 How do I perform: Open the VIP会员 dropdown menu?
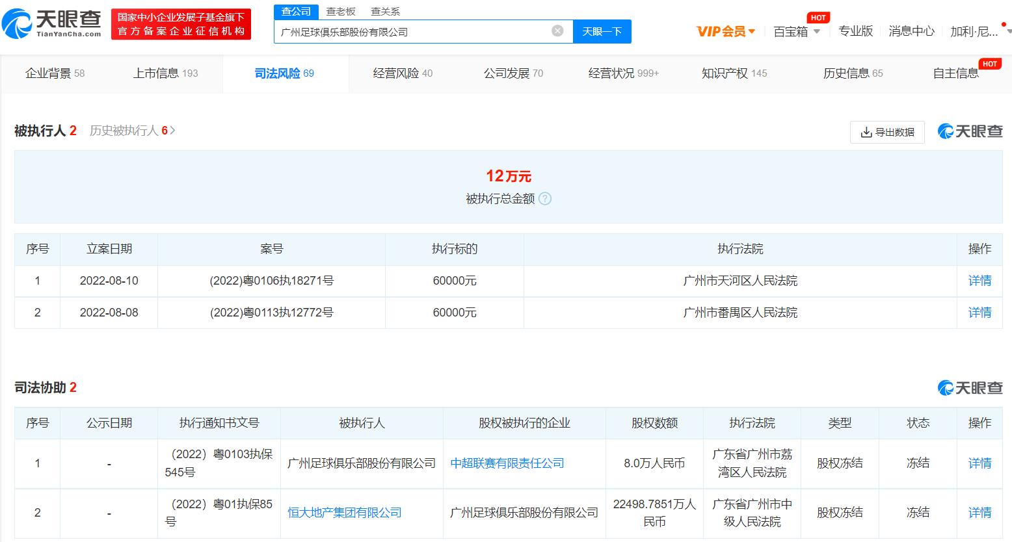pyautogui.click(x=726, y=31)
